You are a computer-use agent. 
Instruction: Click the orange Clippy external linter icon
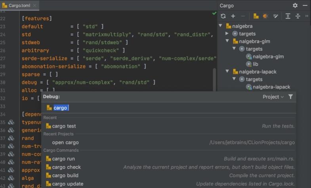tap(265, 16)
